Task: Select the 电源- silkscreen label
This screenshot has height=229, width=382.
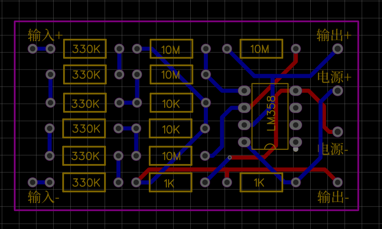Action: point(333,149)
